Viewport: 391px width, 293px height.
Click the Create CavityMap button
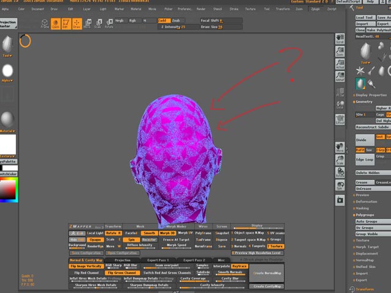click(267, 286)
